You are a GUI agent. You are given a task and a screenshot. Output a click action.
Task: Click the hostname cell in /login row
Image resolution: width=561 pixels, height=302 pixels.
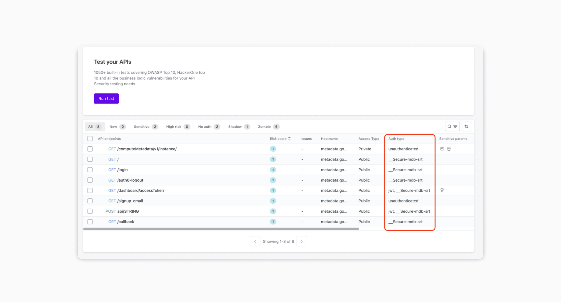(x=334, y=170)
